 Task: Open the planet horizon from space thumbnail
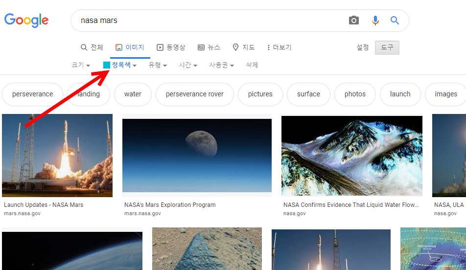pos(72,251)
